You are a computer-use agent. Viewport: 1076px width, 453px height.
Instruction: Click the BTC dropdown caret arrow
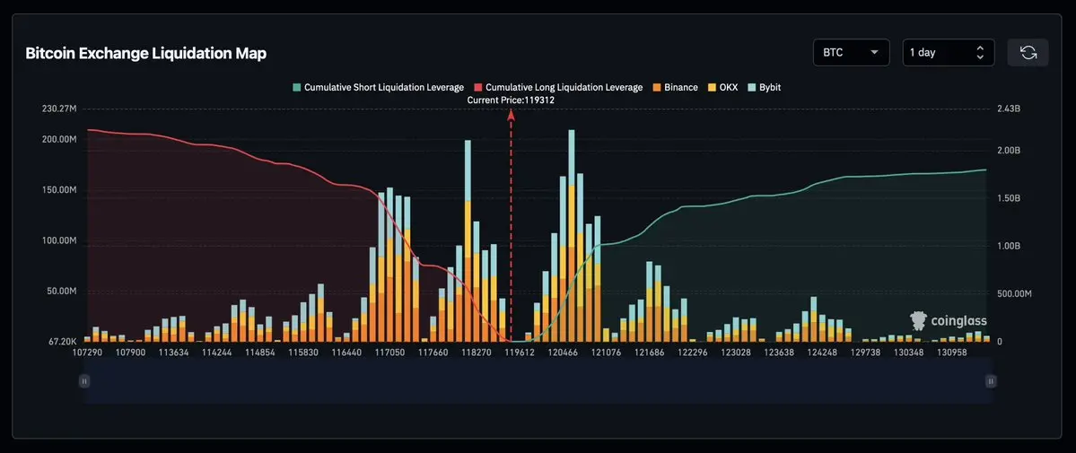coord(874,52)
